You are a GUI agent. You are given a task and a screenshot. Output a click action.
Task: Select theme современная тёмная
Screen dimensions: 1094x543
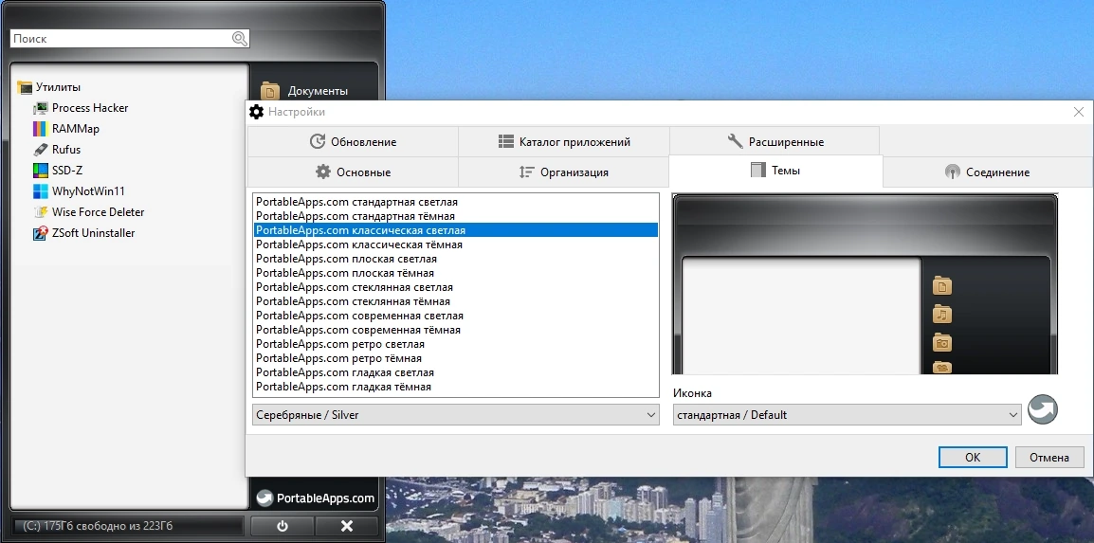click(x=456, y=330)
